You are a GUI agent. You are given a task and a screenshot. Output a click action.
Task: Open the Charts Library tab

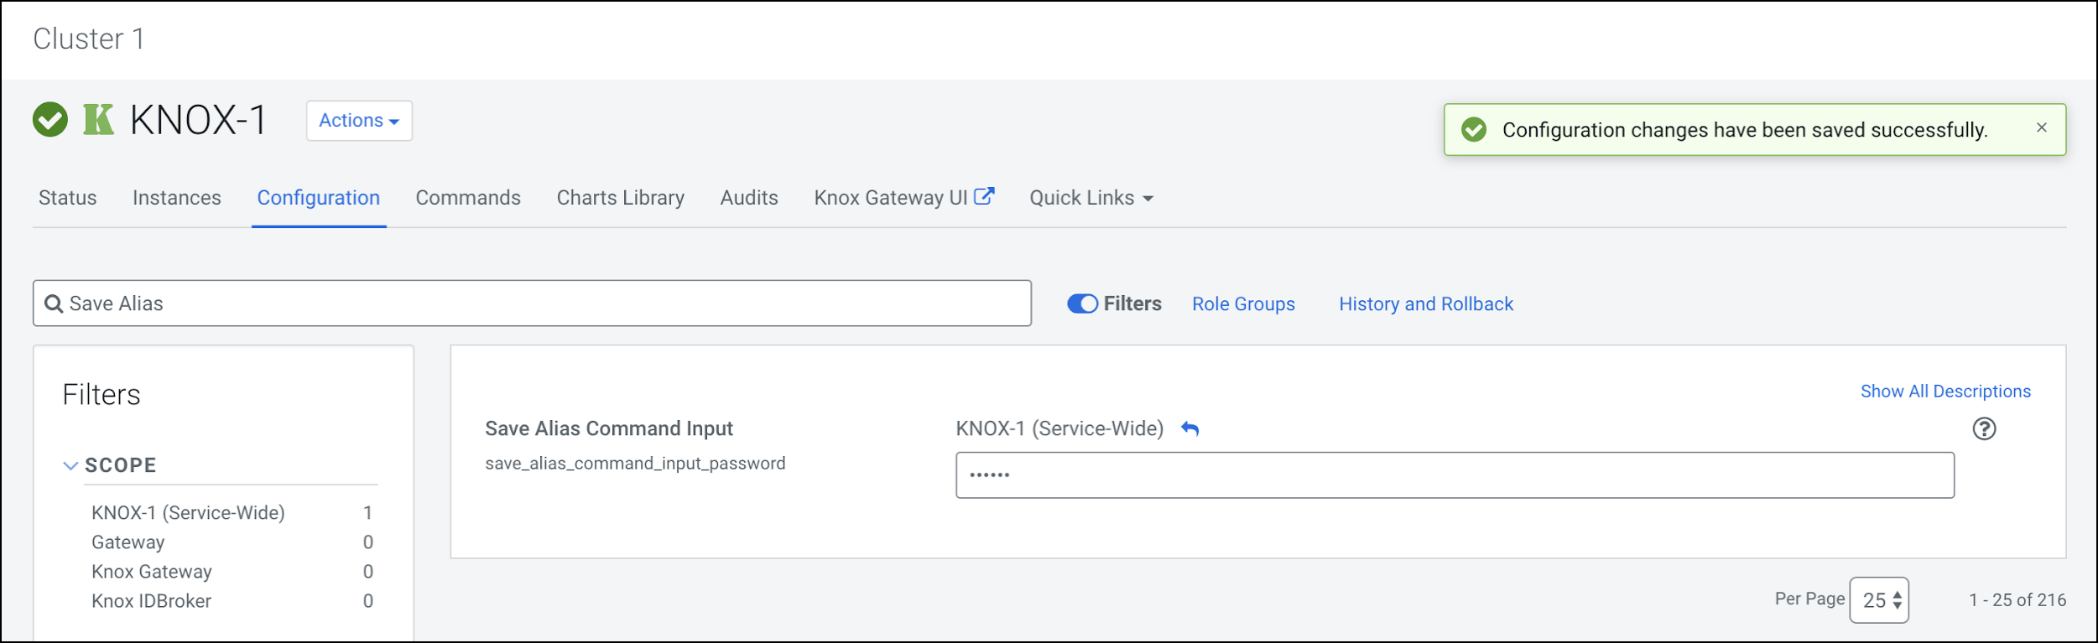(620, 198)
